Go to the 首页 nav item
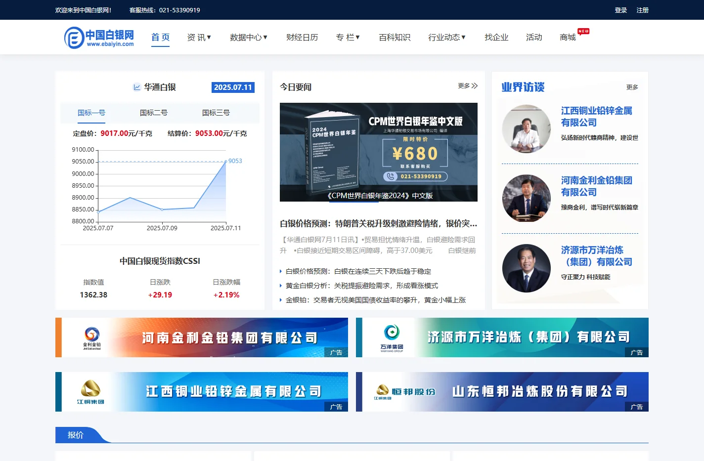This screenshot has width=704, height=461. [x=160, y=38]
